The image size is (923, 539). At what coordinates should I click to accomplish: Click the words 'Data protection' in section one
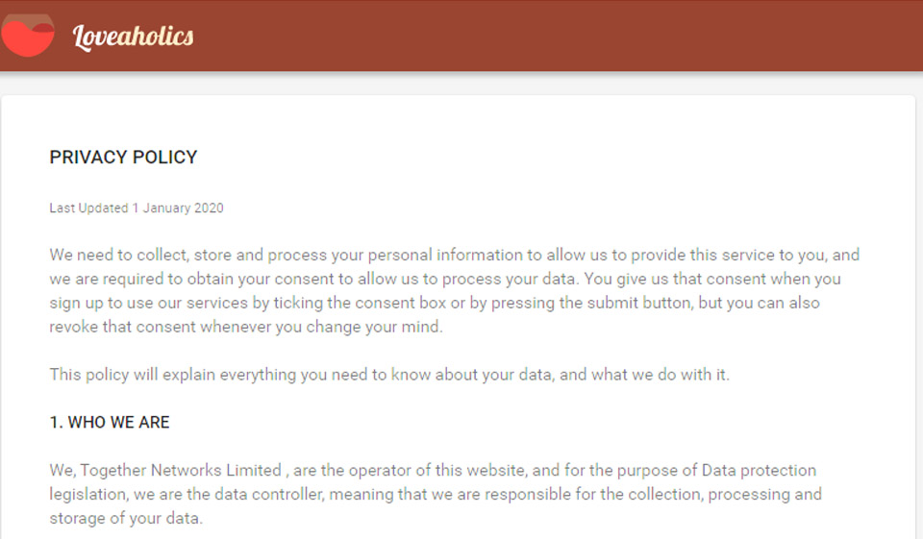click(x=759, y=471)
